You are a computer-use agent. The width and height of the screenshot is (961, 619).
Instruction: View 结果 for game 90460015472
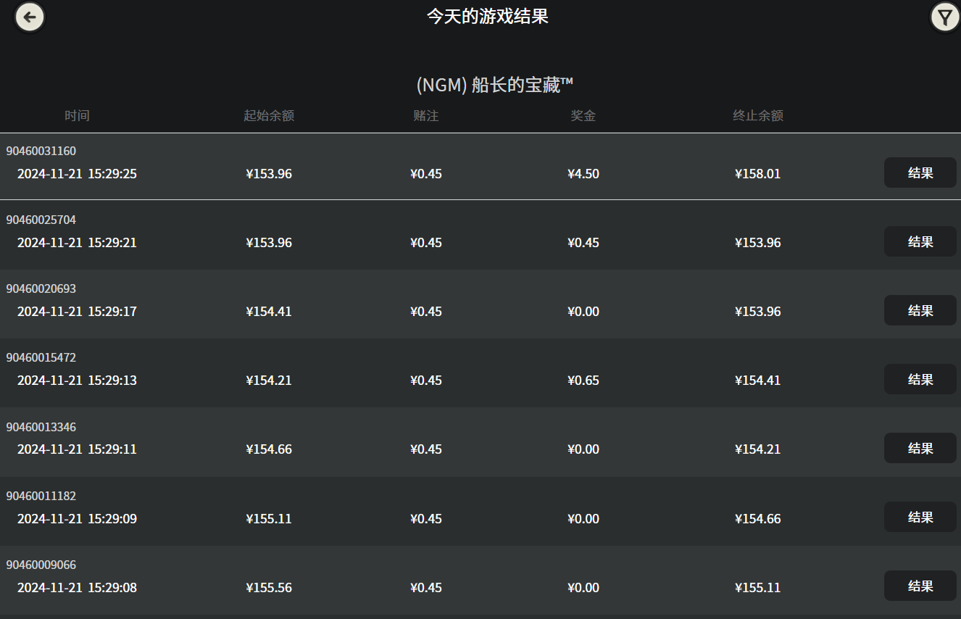tap(920, 379)
